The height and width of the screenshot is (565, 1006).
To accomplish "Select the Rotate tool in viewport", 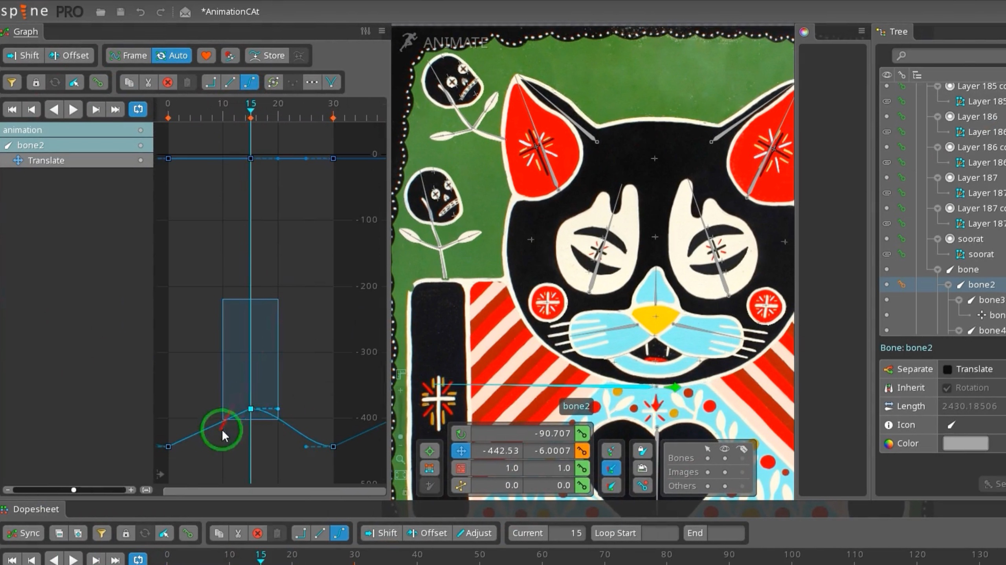I will click(461, 434).
